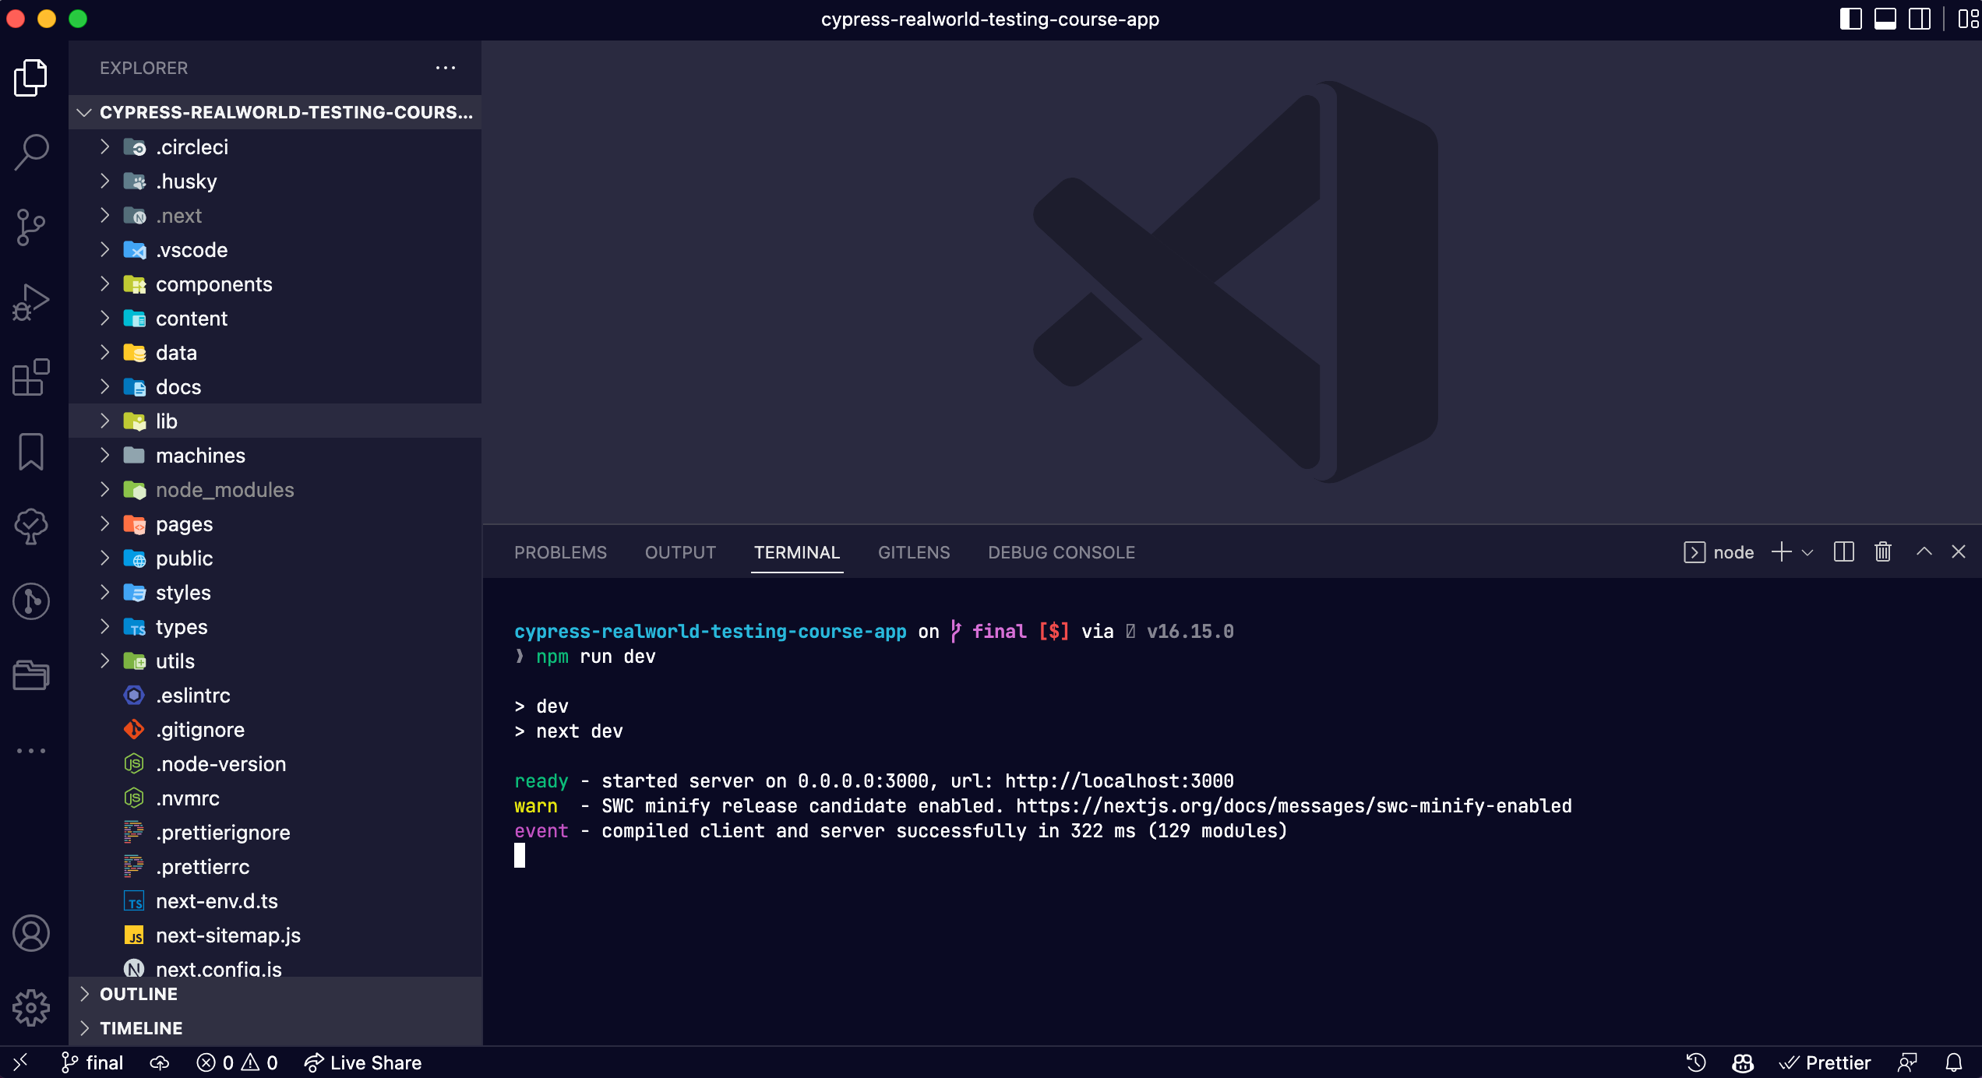Click the Bookmarks activity bar icon
The image size is (1982, 1078).
click(x=31, y=452)
